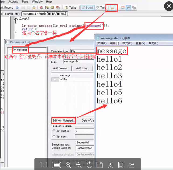
Task: Click the return 0 line in script
Action: coord(30,29)
